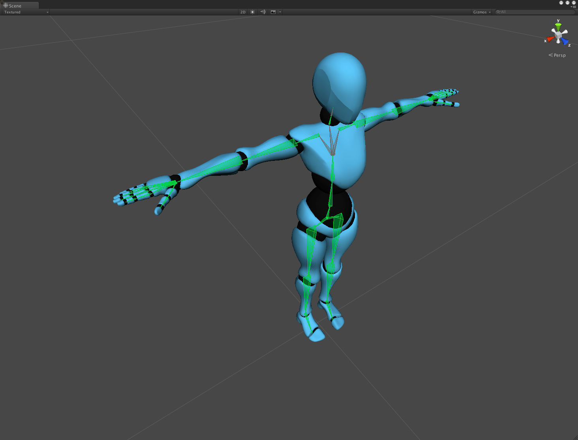This screenshot has width=578, height=440.
Task: Click the scene search All field
Action: coord(535,12)
